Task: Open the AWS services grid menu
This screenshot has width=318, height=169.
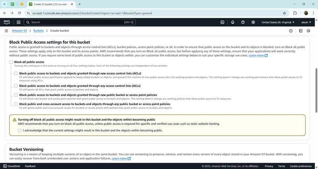Action: tap(18, 22)
